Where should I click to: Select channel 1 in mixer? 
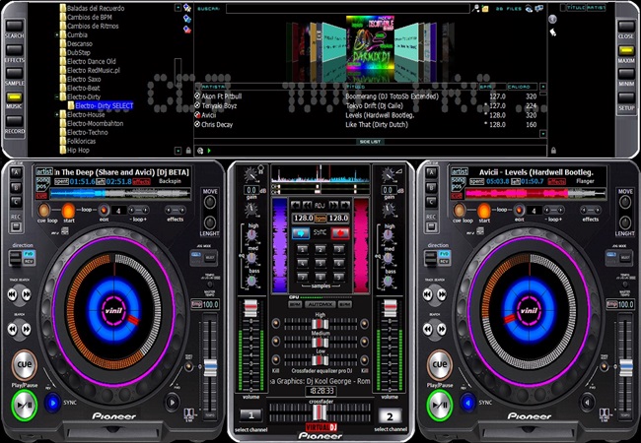pos(251,415)
